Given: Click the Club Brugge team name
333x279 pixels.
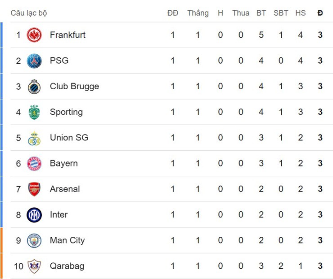Looking at the screenshot, I should (x=74, y=87).
